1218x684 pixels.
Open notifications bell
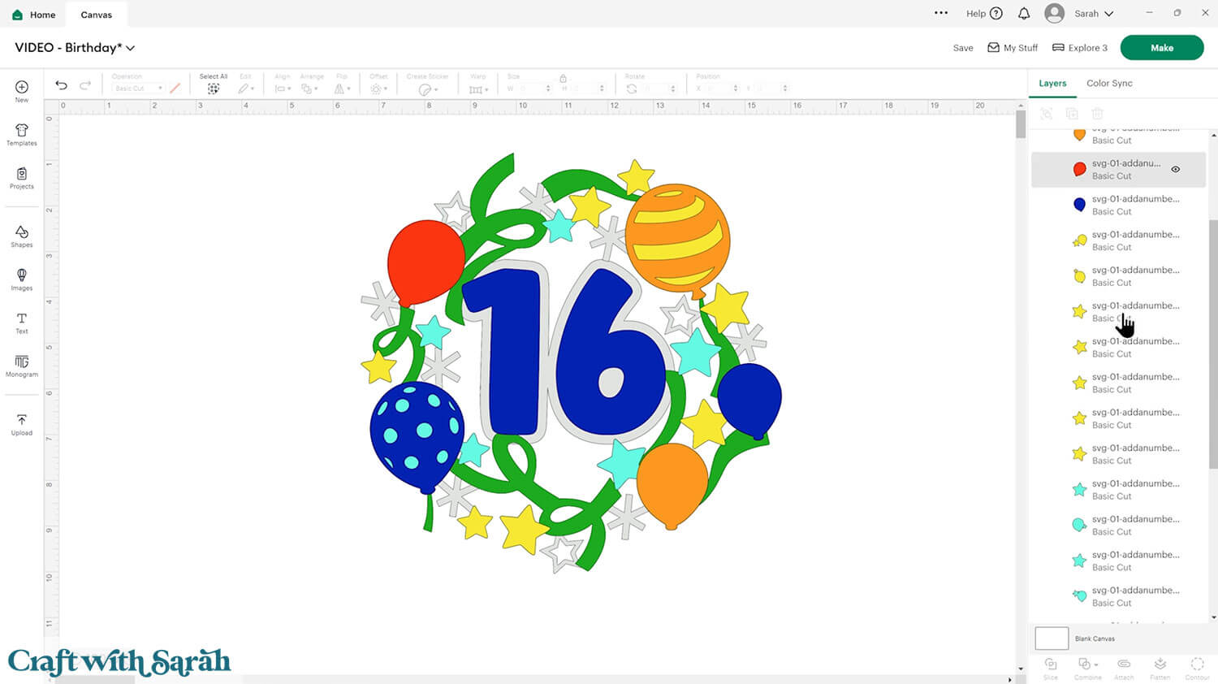(1024, 14)
